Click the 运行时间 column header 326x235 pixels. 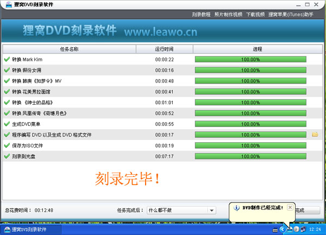pos(165,49)
